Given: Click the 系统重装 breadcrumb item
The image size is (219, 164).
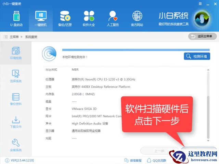Looking at the screenshot, I should tap(31, 37).
